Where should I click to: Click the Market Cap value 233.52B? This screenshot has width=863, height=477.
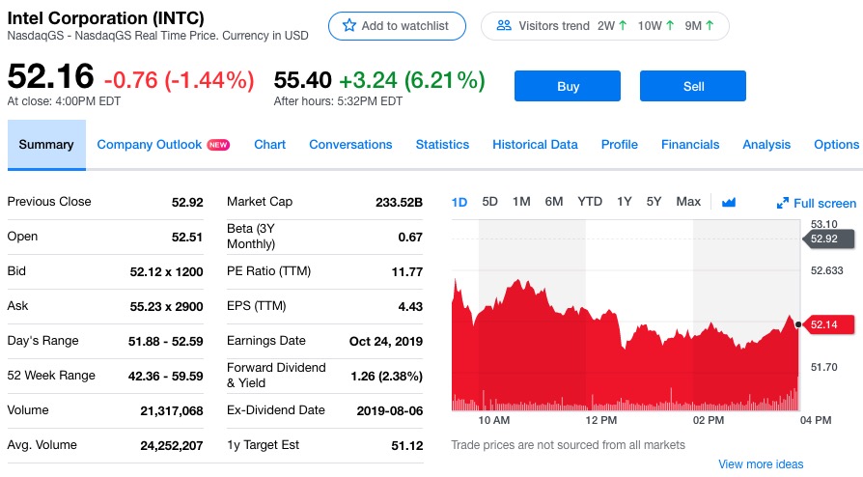coord(399,202)
